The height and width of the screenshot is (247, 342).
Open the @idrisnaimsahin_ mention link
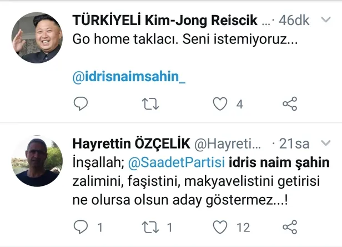(129, 77)
